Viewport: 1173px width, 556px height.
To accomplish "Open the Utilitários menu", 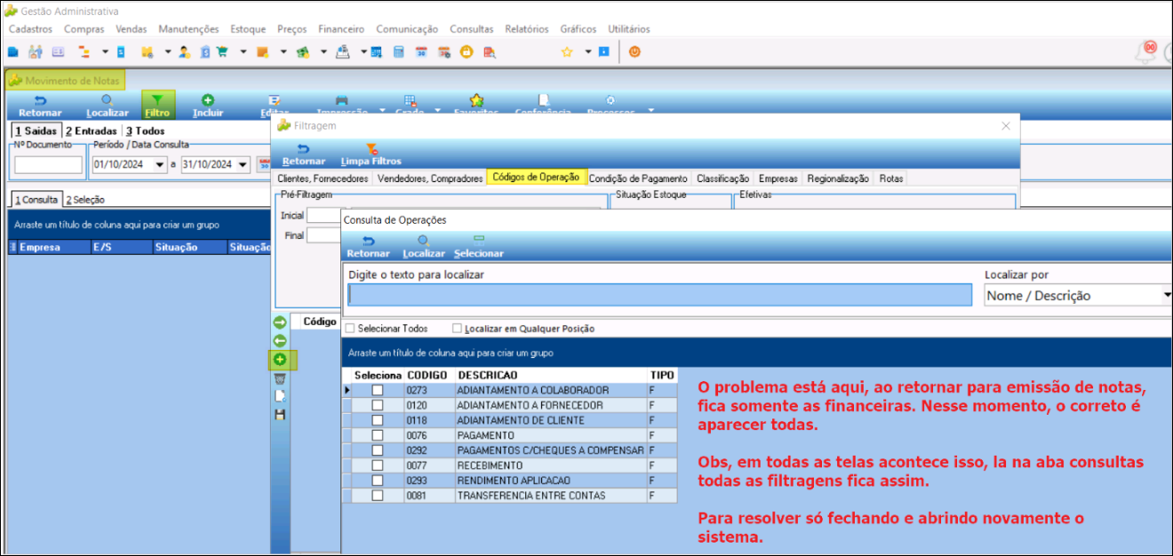I will (x=629, y=29).
